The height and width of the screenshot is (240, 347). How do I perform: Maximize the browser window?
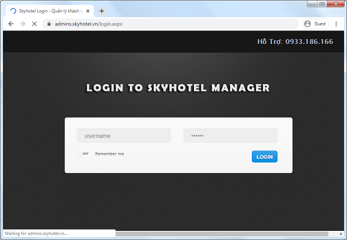(x=322, y=4)
